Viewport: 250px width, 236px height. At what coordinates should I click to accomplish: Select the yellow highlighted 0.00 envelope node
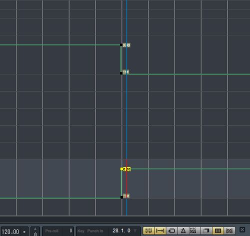point(121,169)
